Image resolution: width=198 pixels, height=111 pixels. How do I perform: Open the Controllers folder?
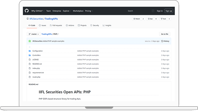pos(36,55)
